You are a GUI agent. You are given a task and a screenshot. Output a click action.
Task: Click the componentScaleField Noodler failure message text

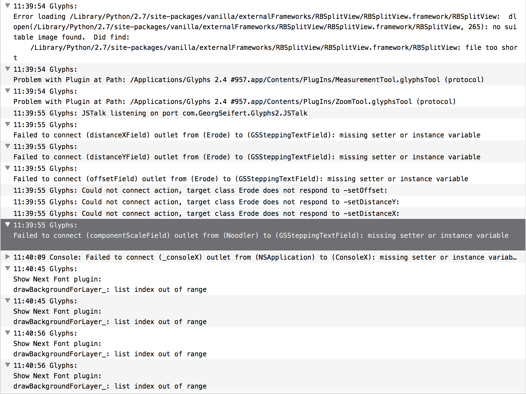261,235
